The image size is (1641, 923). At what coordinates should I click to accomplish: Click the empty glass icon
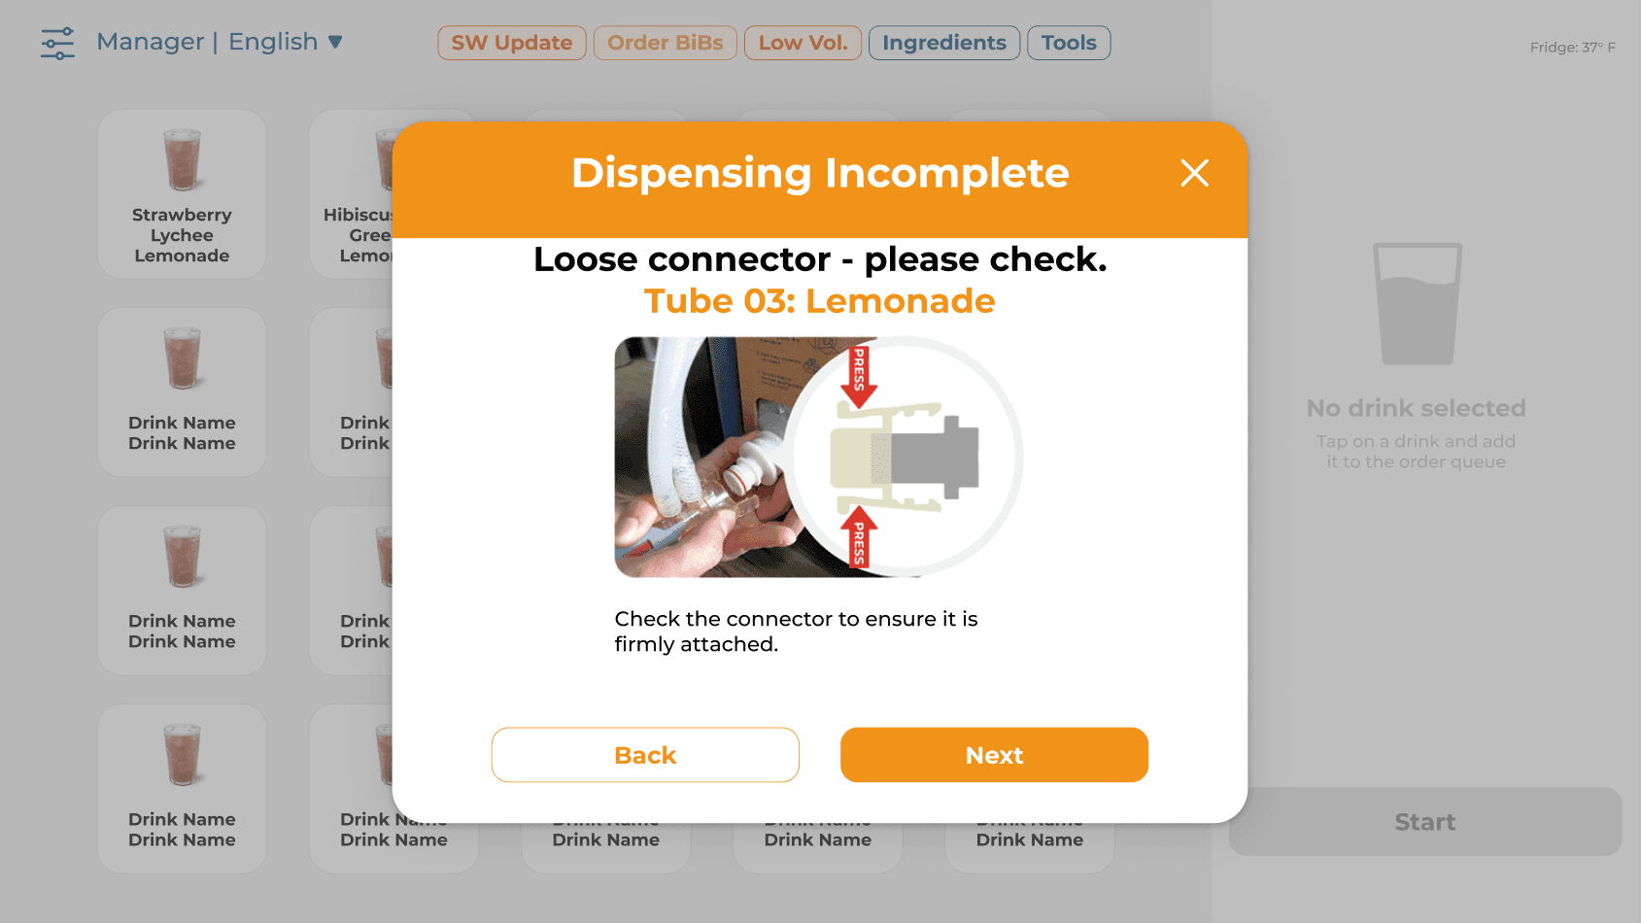(x=1417, y=304)
